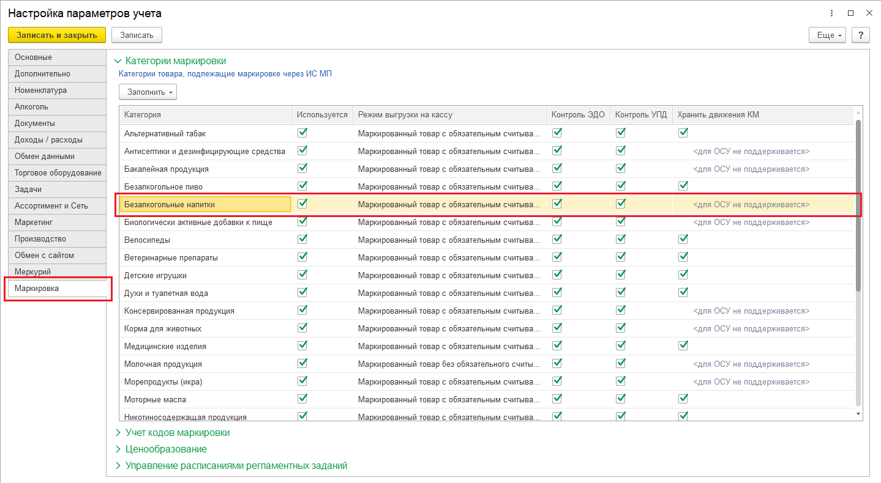Open the 'Заполнить' dropdown
The height and width of the screenshot is (483, 881).
[148, 92]
